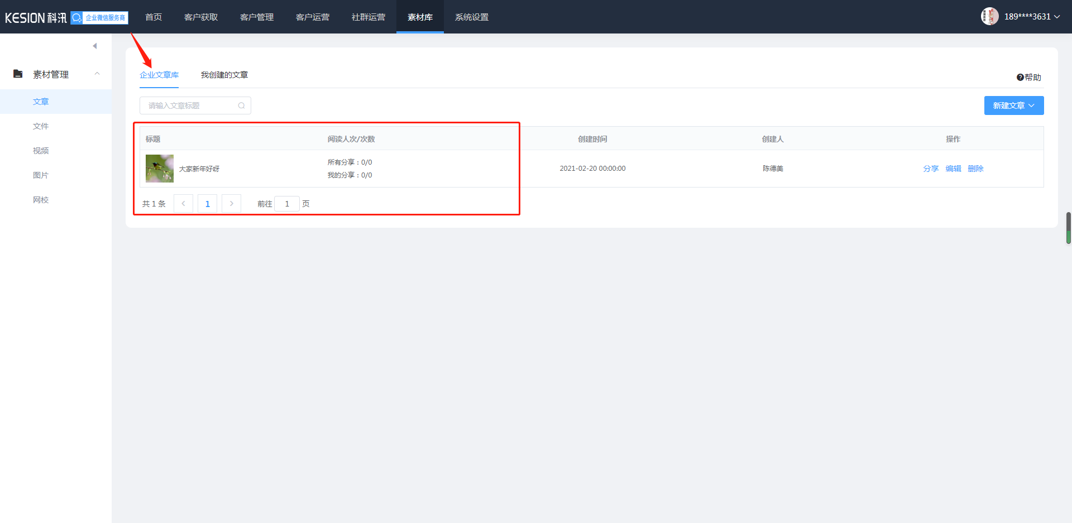
Task: Click the search magnifier icon in article field
Action: coord(241,105)
